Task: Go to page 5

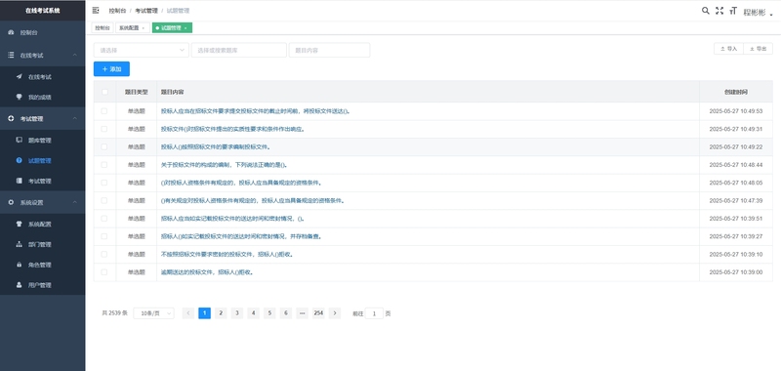Action: click(x=269, y=313)
